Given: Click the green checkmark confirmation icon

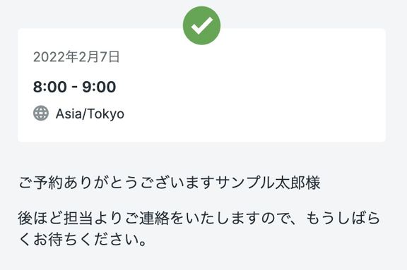Looking at the screenshot, I should tap(201, 25).
